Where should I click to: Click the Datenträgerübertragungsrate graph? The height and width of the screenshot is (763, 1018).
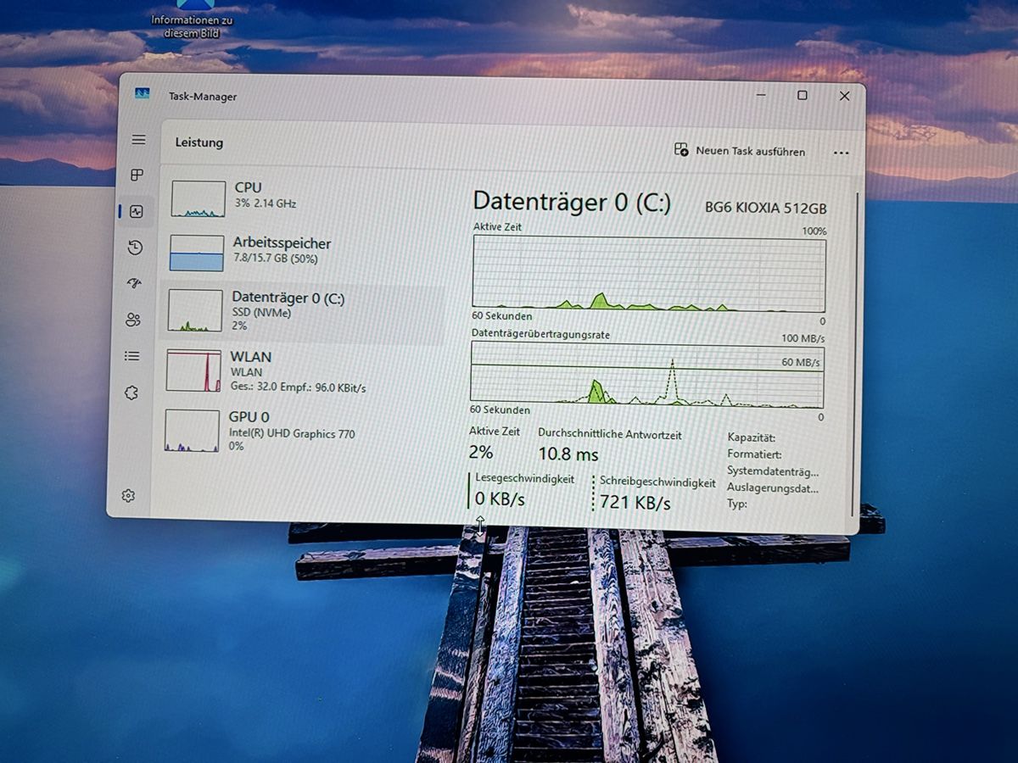coord(647,375)
